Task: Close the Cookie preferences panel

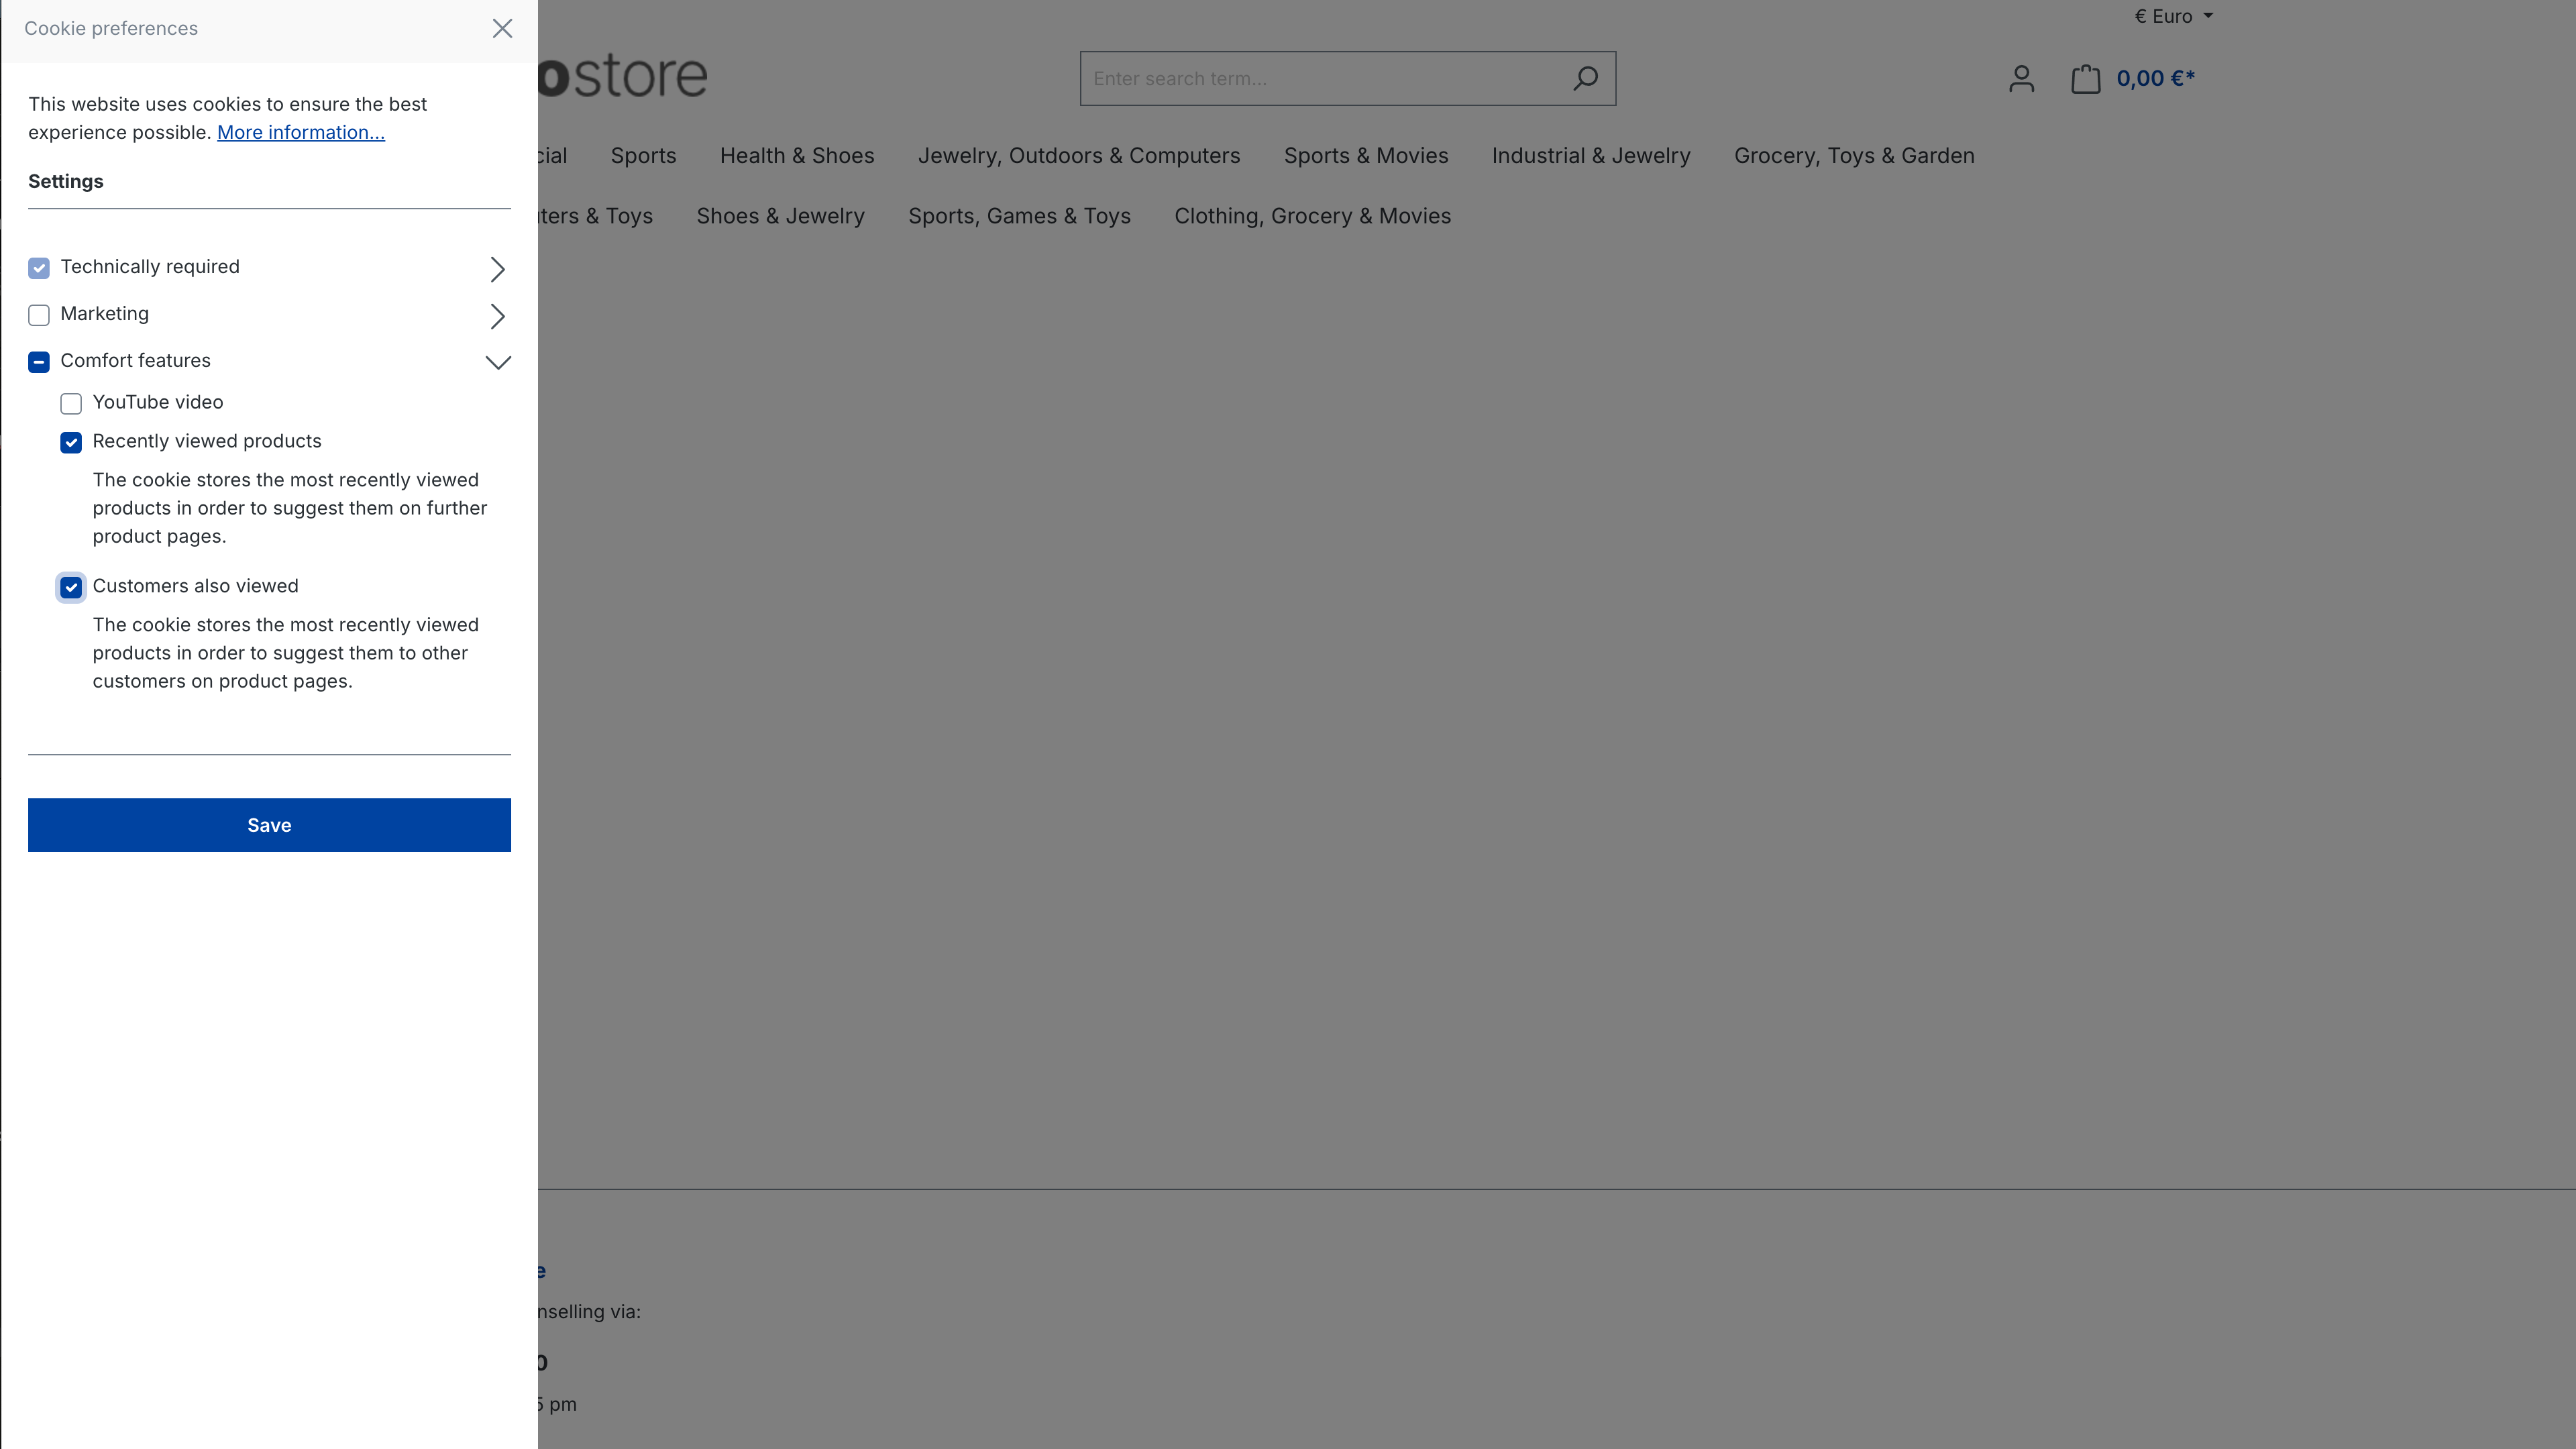Action: 502,28
